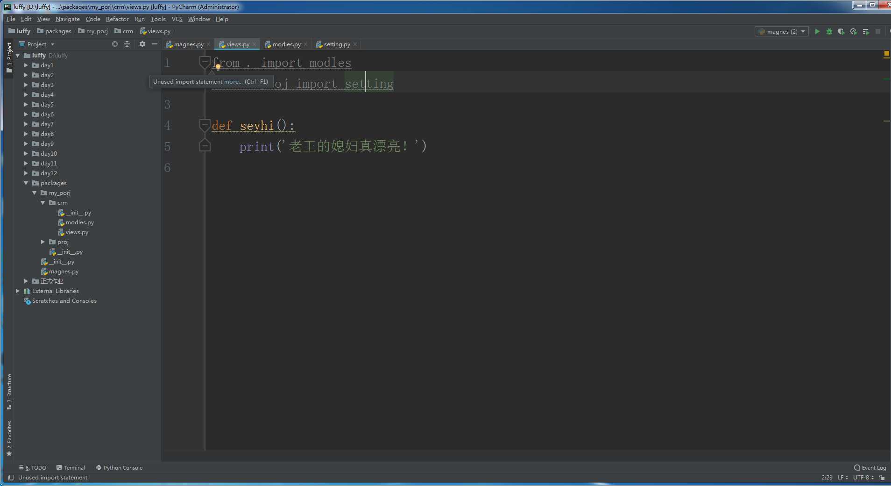Run the magnes configuration with green play icon
891x486 pixels.
pyautogui.click(x=817, y=31)
